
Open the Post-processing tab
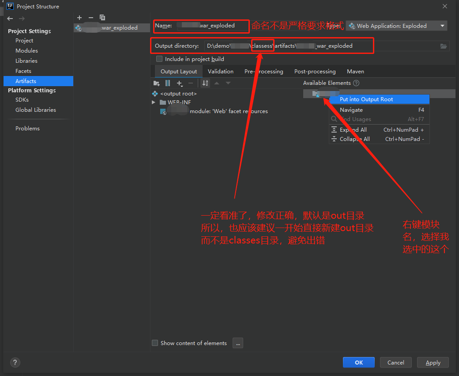(315, 72)
